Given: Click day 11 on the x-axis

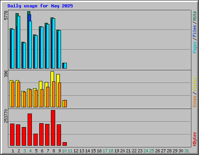Looking at the screenshot, I should coord(70,151).
